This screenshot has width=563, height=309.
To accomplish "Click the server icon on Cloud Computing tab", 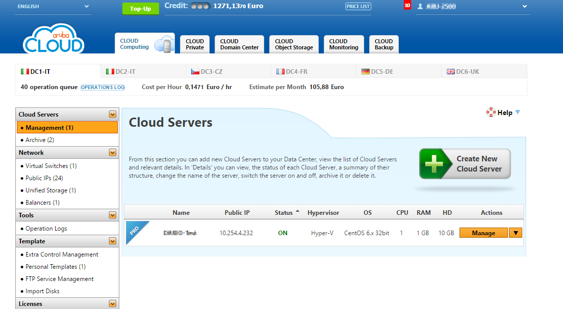I will [x=164, y=44].
